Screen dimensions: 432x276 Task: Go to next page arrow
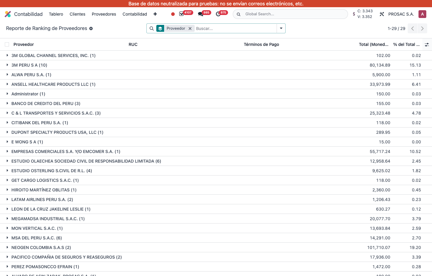(x=422, y=28)
